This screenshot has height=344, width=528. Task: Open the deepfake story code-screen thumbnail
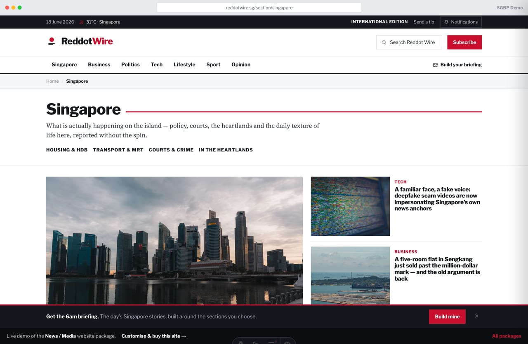pyautogui.click(x=350, y=207)
